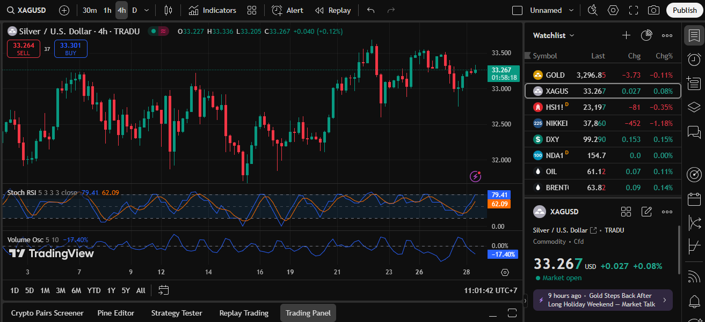Enter fullscreen chart mode
The height and width of the screenshot is (322, 705).
(x=634, y=10)
